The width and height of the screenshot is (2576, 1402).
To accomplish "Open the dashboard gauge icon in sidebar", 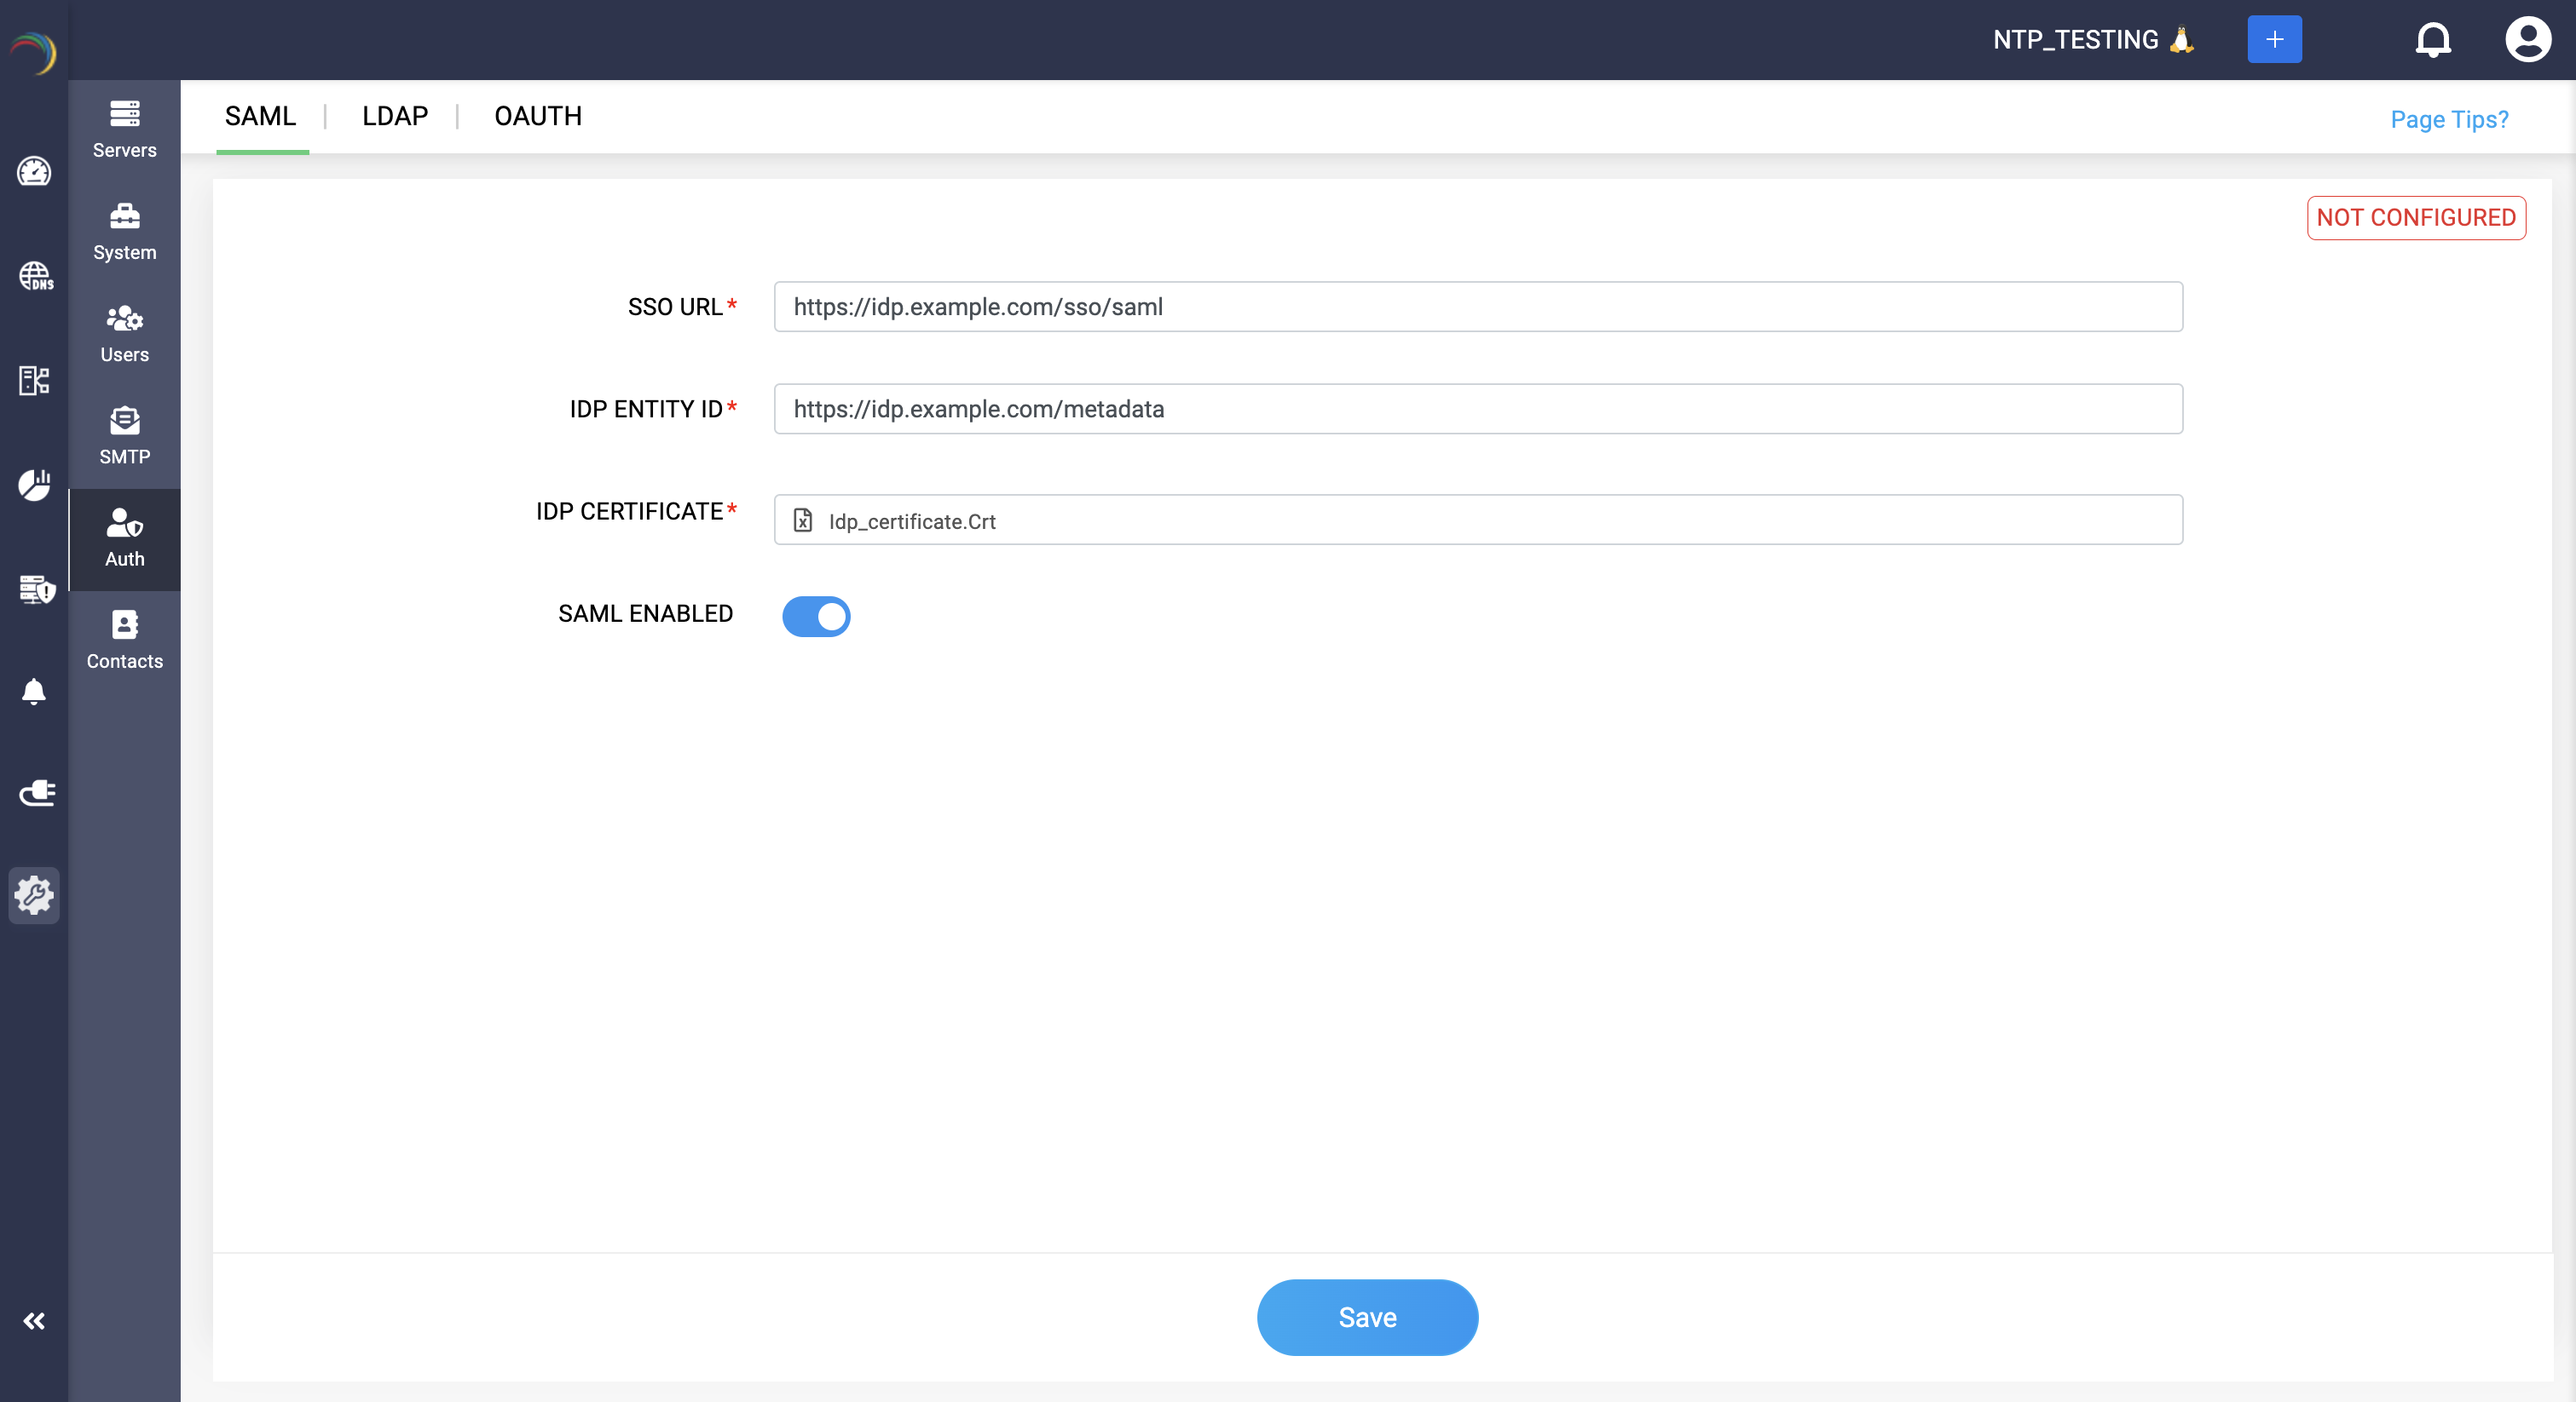I will [x=34, y=172].
